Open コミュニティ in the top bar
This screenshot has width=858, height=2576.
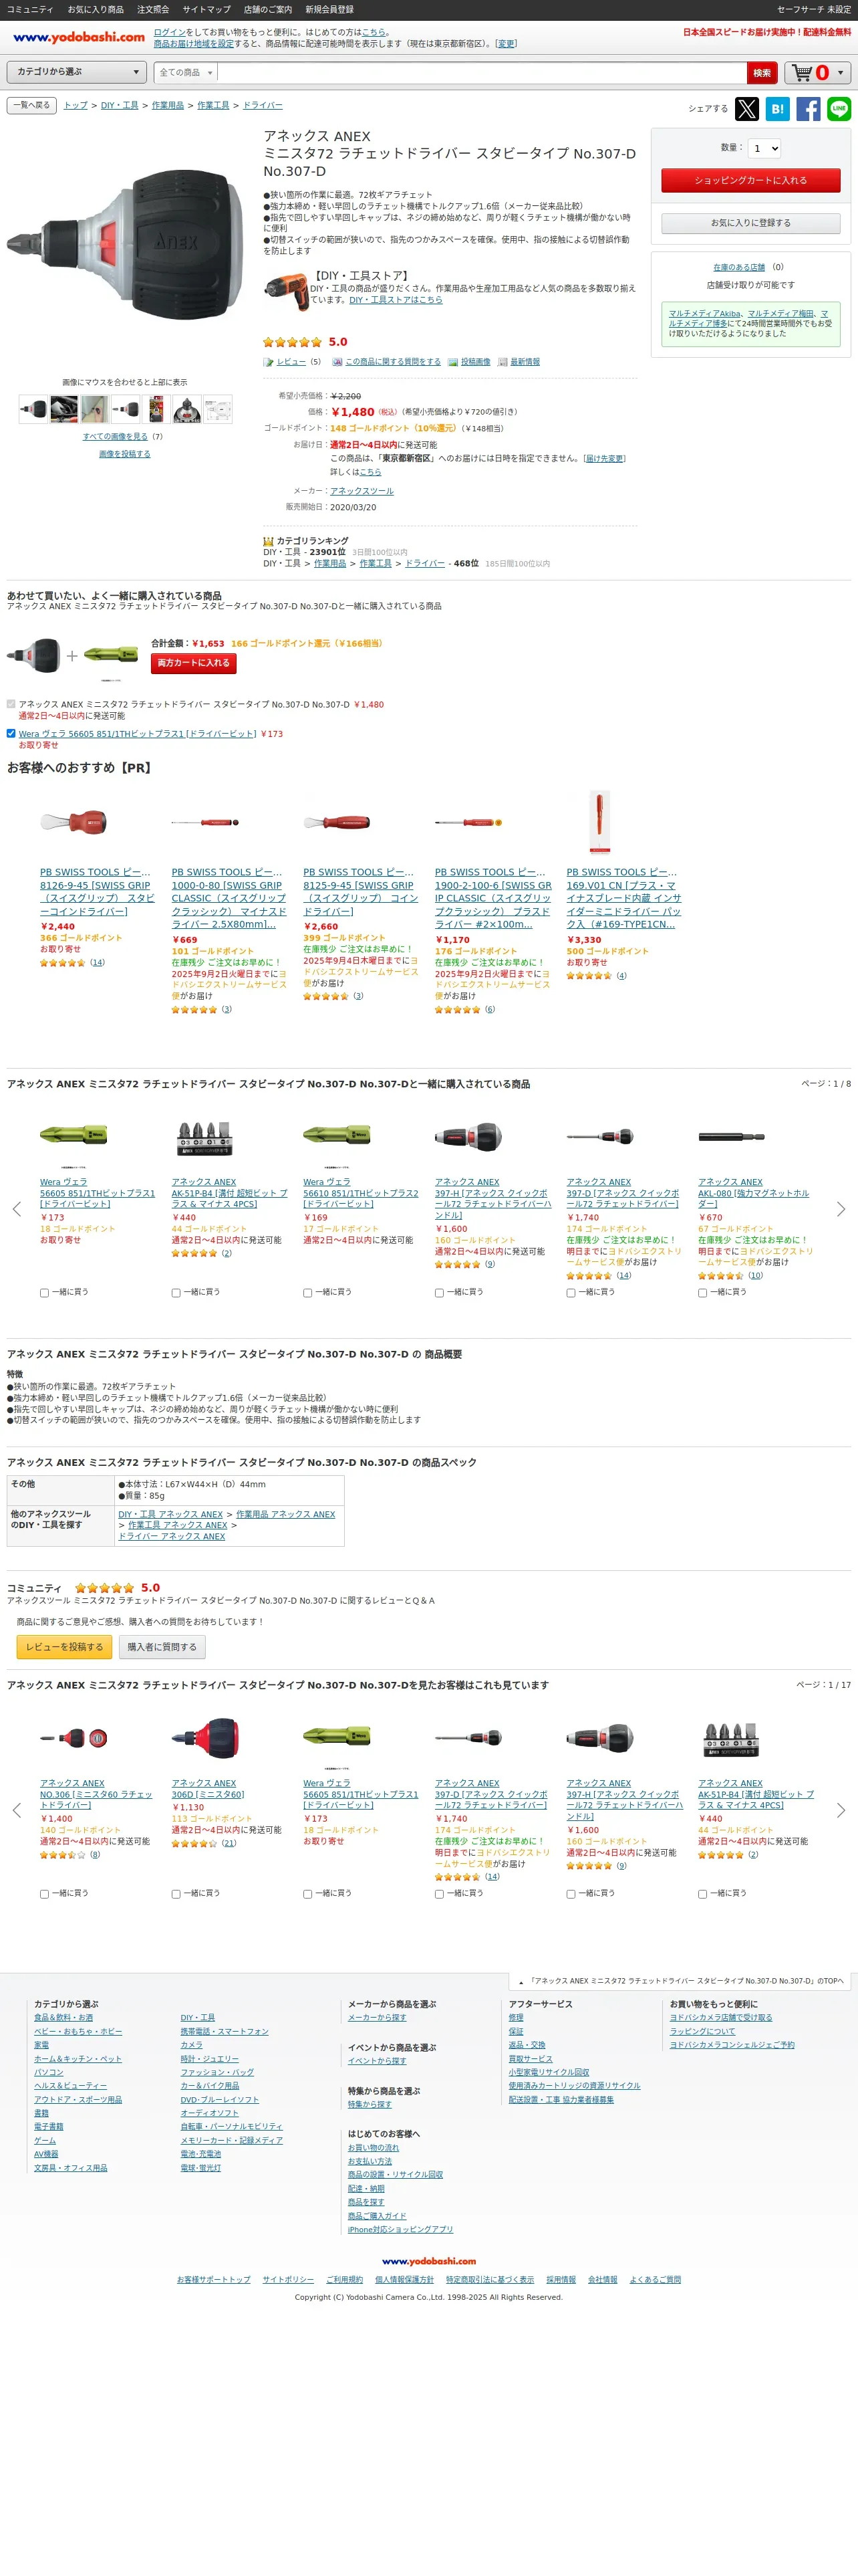(30, 10)
